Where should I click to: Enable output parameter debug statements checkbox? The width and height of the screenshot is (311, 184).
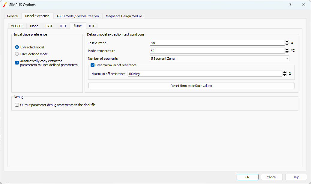pos(17,105)
